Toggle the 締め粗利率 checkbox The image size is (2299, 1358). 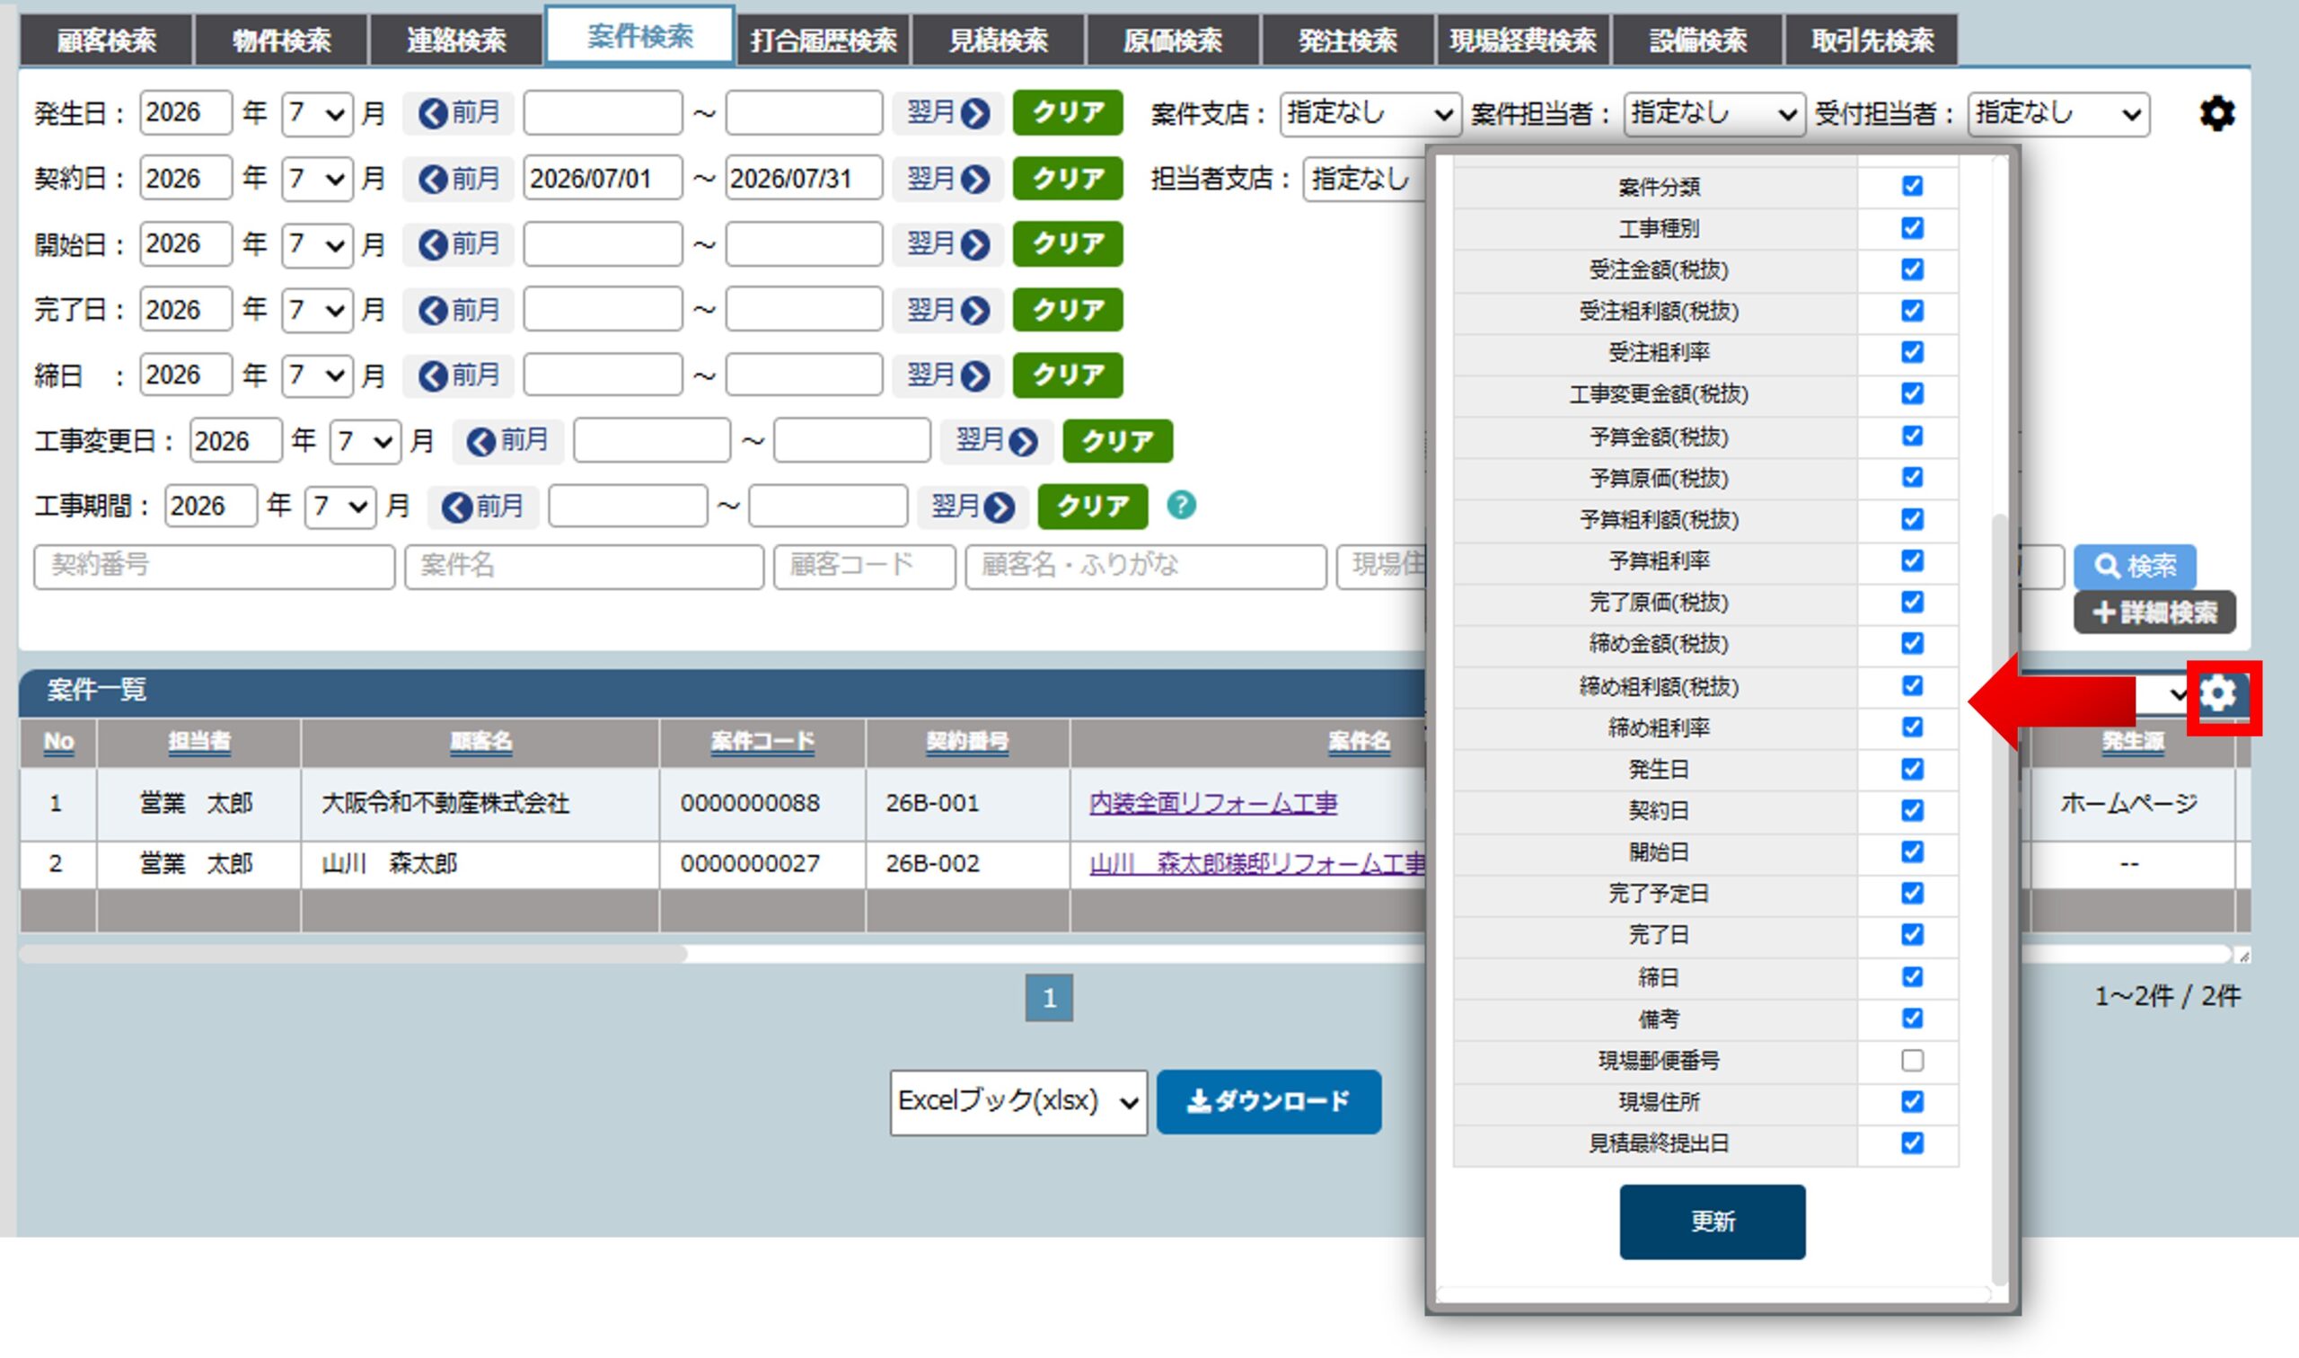1912,727
